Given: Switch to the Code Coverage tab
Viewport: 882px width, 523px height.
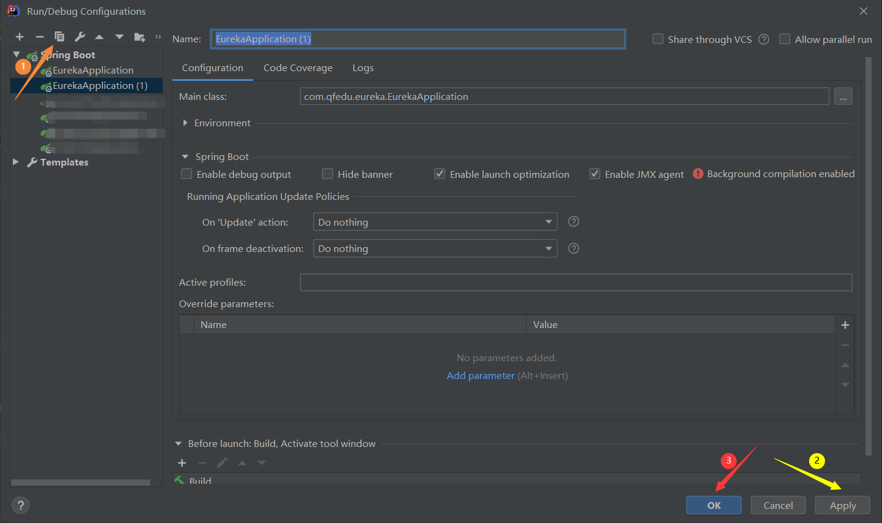Looking at the screenshot, I should pos(298,68).
